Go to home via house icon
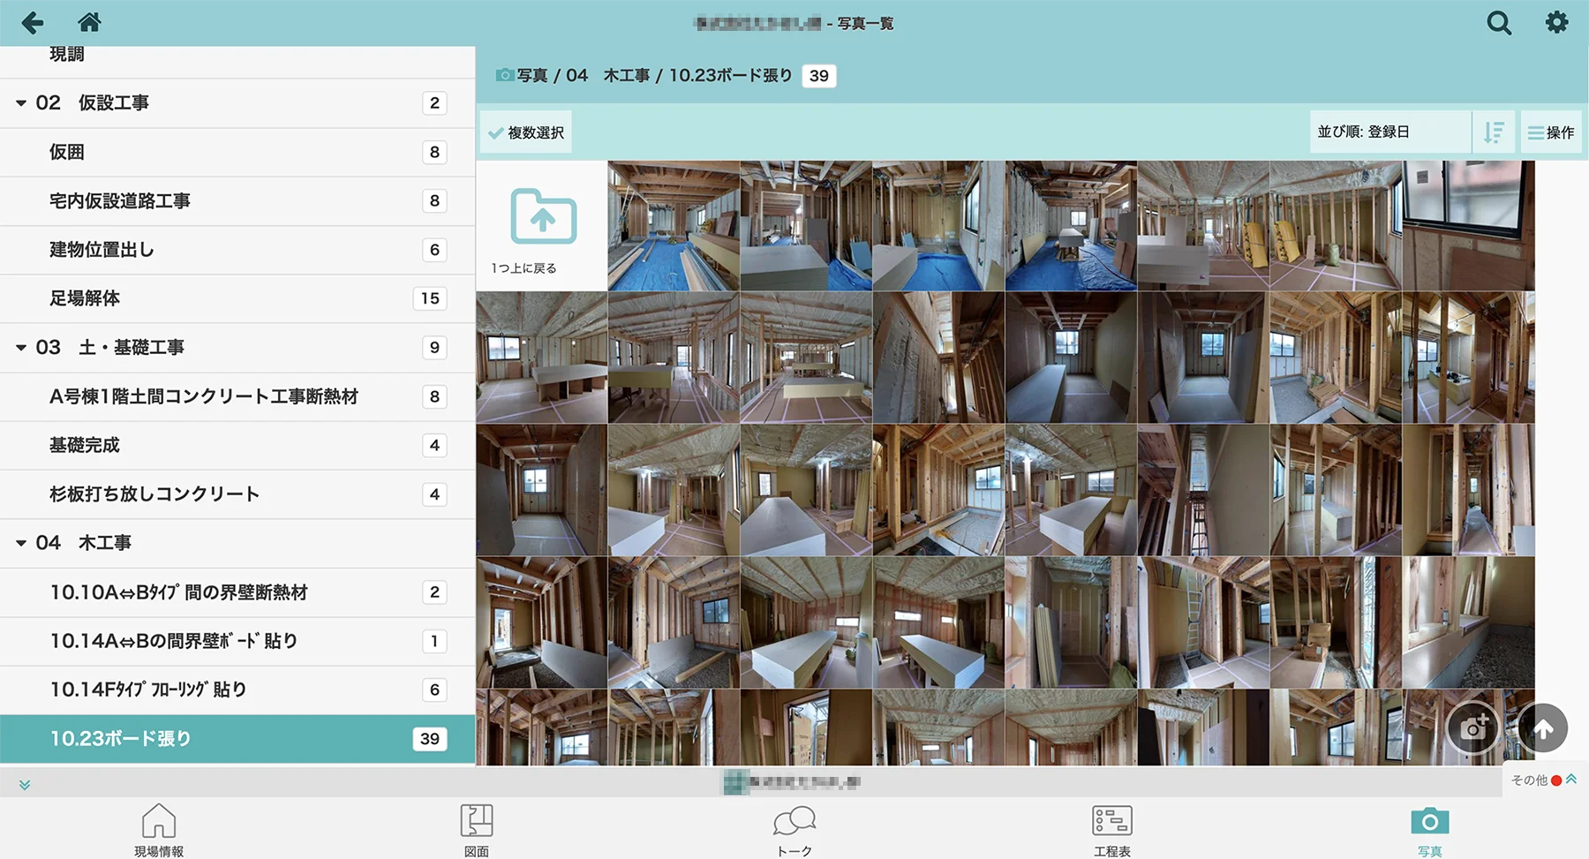The width and height of the screenshot is (1589, 859). [89, 23]
